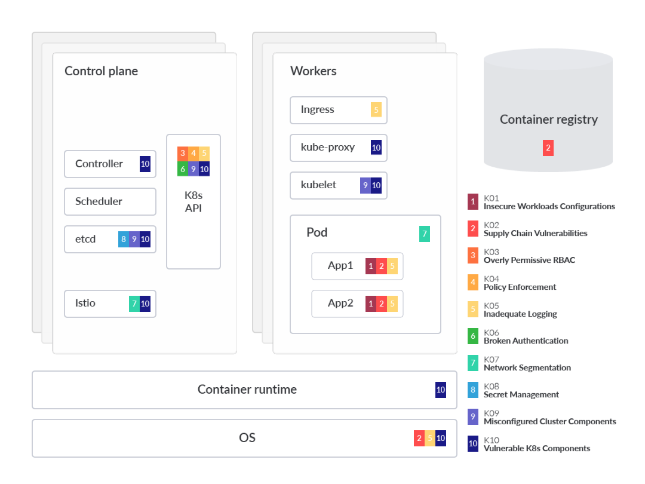Click the K06 Broken Authentication swatch

coord(473,336)
